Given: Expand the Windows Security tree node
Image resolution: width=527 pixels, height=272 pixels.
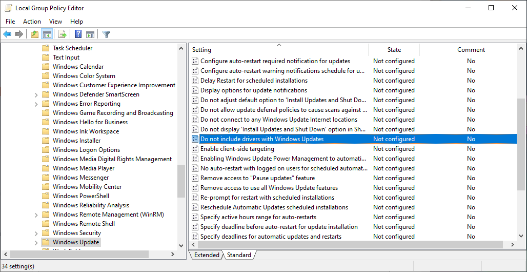Looking at the screenshot, I should point(36,233).
